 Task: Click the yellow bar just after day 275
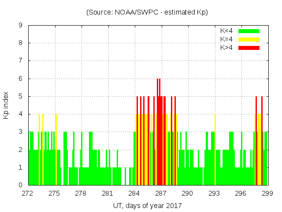56,150
